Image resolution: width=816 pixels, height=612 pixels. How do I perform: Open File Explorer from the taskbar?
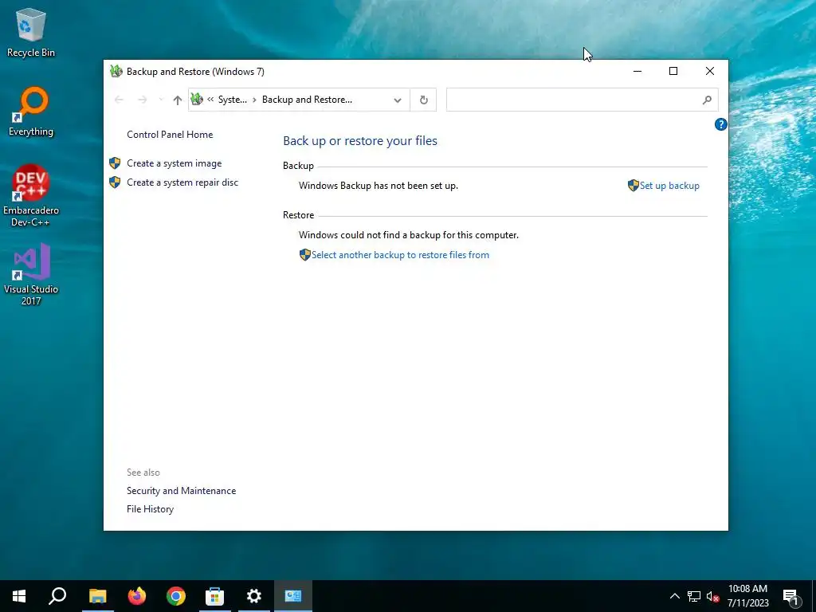click(97, 596)
